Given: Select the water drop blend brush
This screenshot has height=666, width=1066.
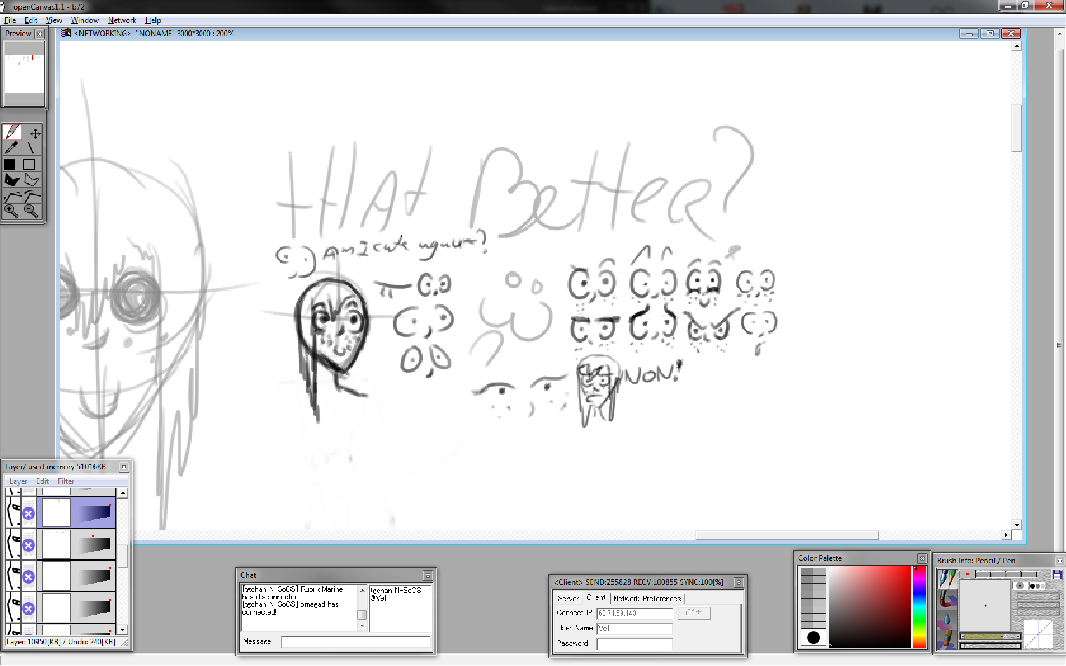Looking at the screenshot, I should [947, 619].
